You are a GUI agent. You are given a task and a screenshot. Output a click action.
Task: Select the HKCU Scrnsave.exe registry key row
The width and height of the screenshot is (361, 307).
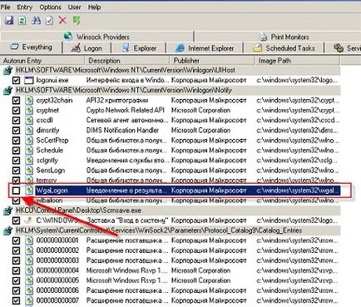click(x=171, y=210)
